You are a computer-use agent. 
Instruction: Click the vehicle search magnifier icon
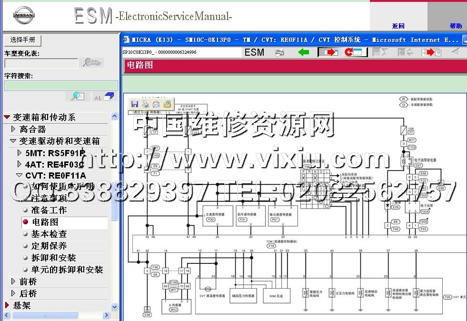pyautogui.click(x=91, y=62)
